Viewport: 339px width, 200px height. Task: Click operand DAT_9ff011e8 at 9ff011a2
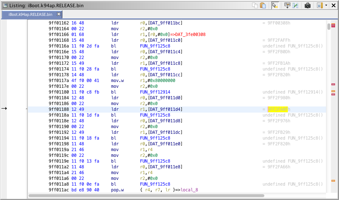165,167
